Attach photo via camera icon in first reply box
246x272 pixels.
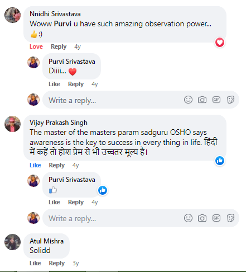coord(202,100)
